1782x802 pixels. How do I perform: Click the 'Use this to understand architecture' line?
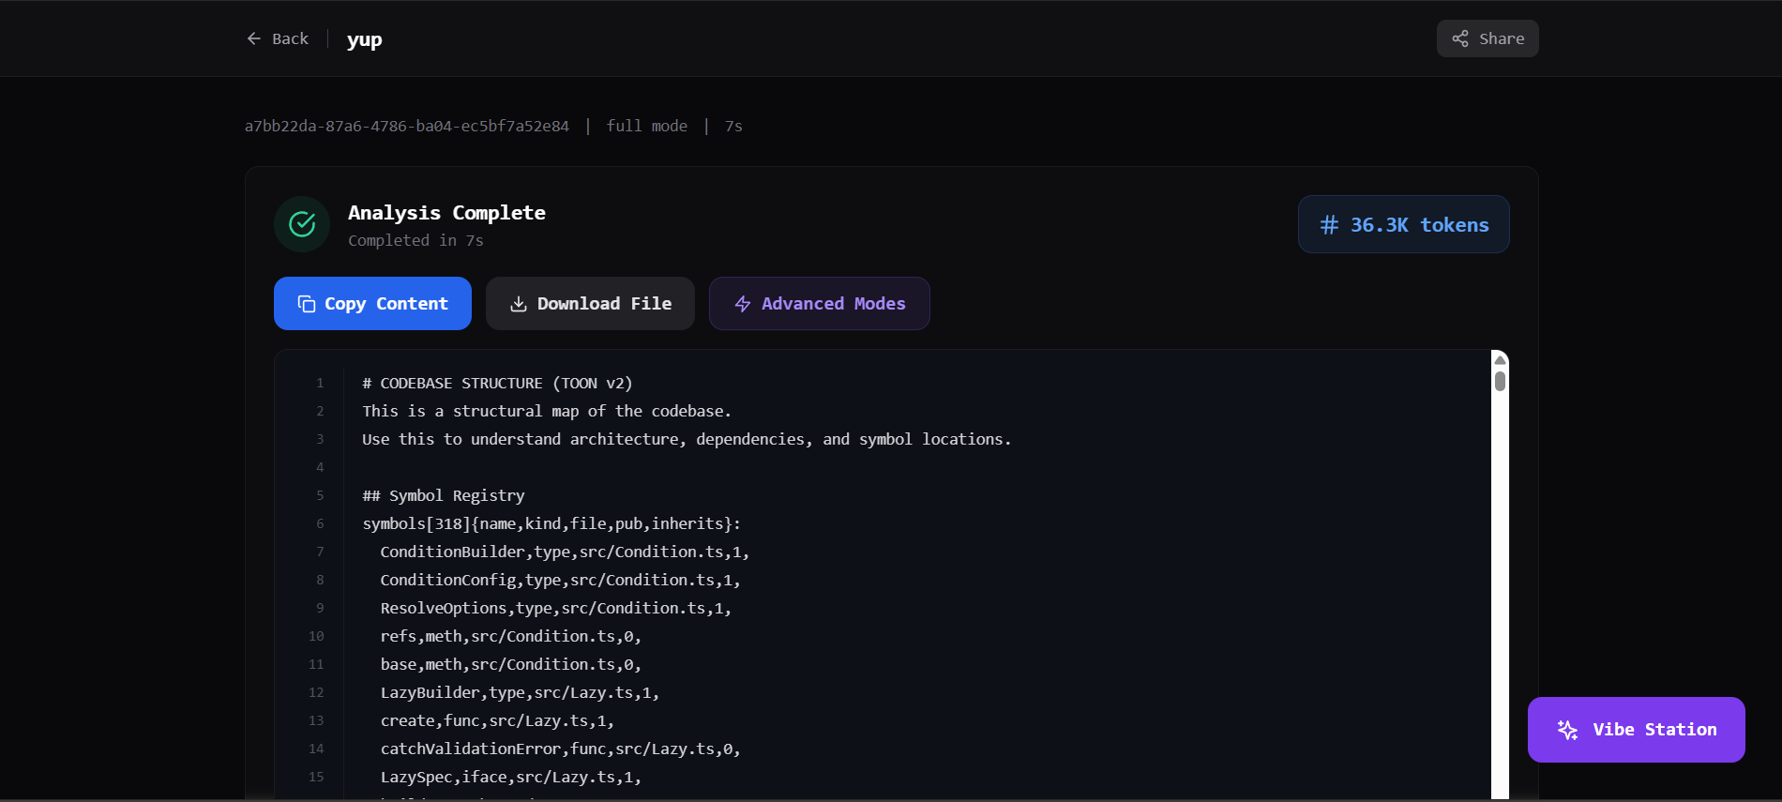click(x=687, y=439)
